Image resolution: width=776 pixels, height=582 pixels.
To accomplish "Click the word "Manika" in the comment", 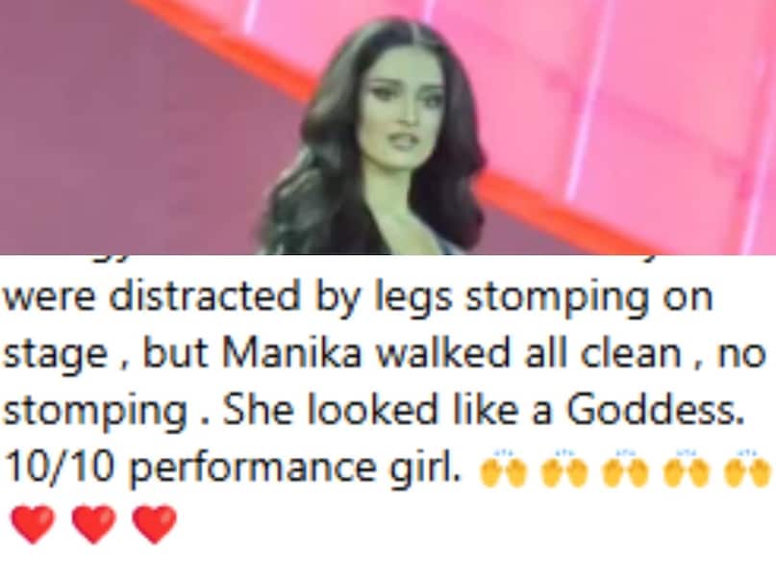I will click(x=292, y=354).
